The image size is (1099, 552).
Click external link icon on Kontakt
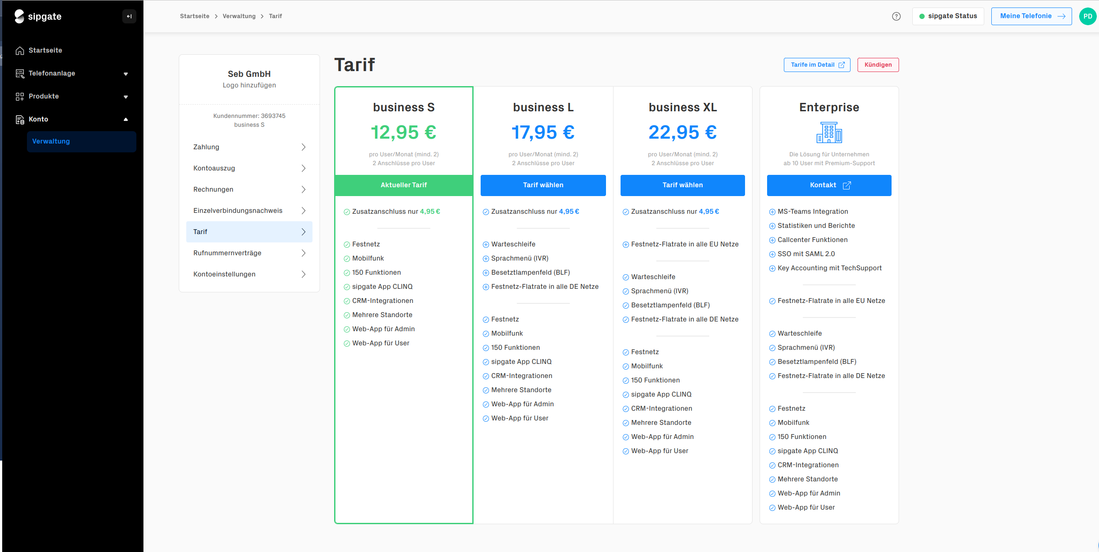coord(847,185)
